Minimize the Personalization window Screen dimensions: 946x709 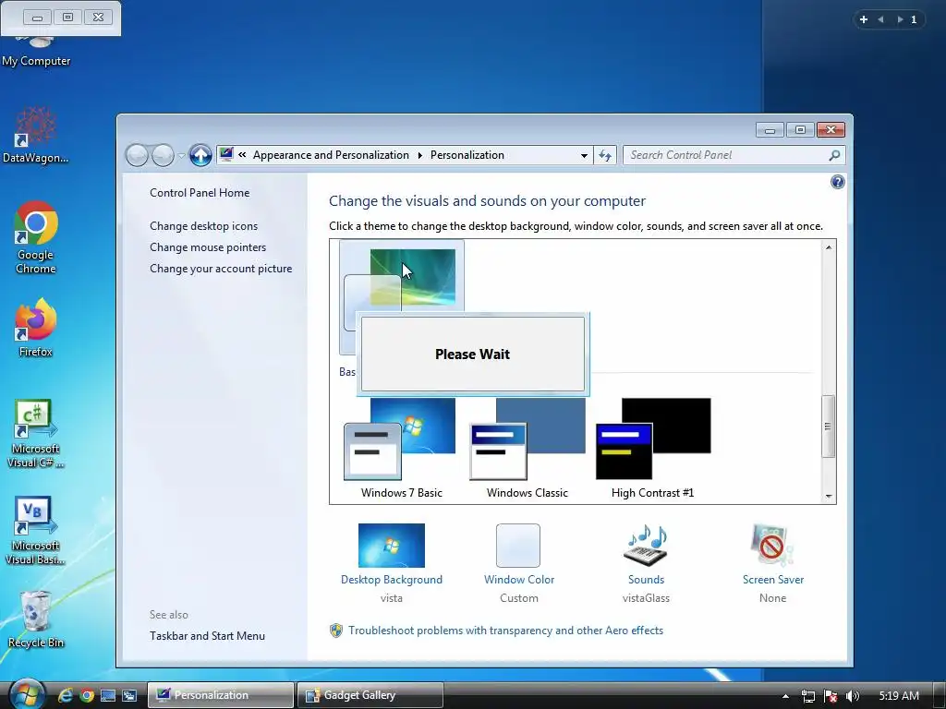coord(770,129)
